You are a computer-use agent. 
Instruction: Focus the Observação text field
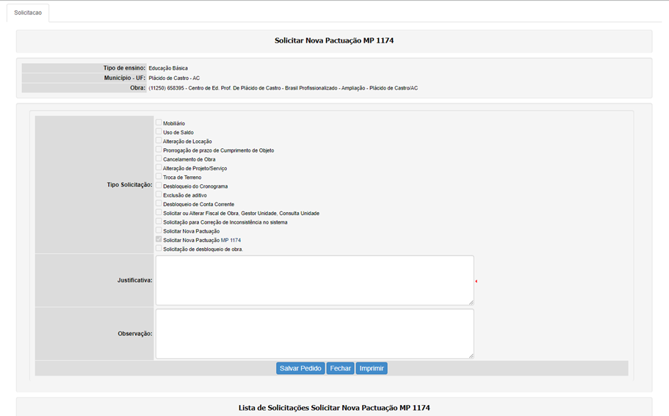[314, 333]
